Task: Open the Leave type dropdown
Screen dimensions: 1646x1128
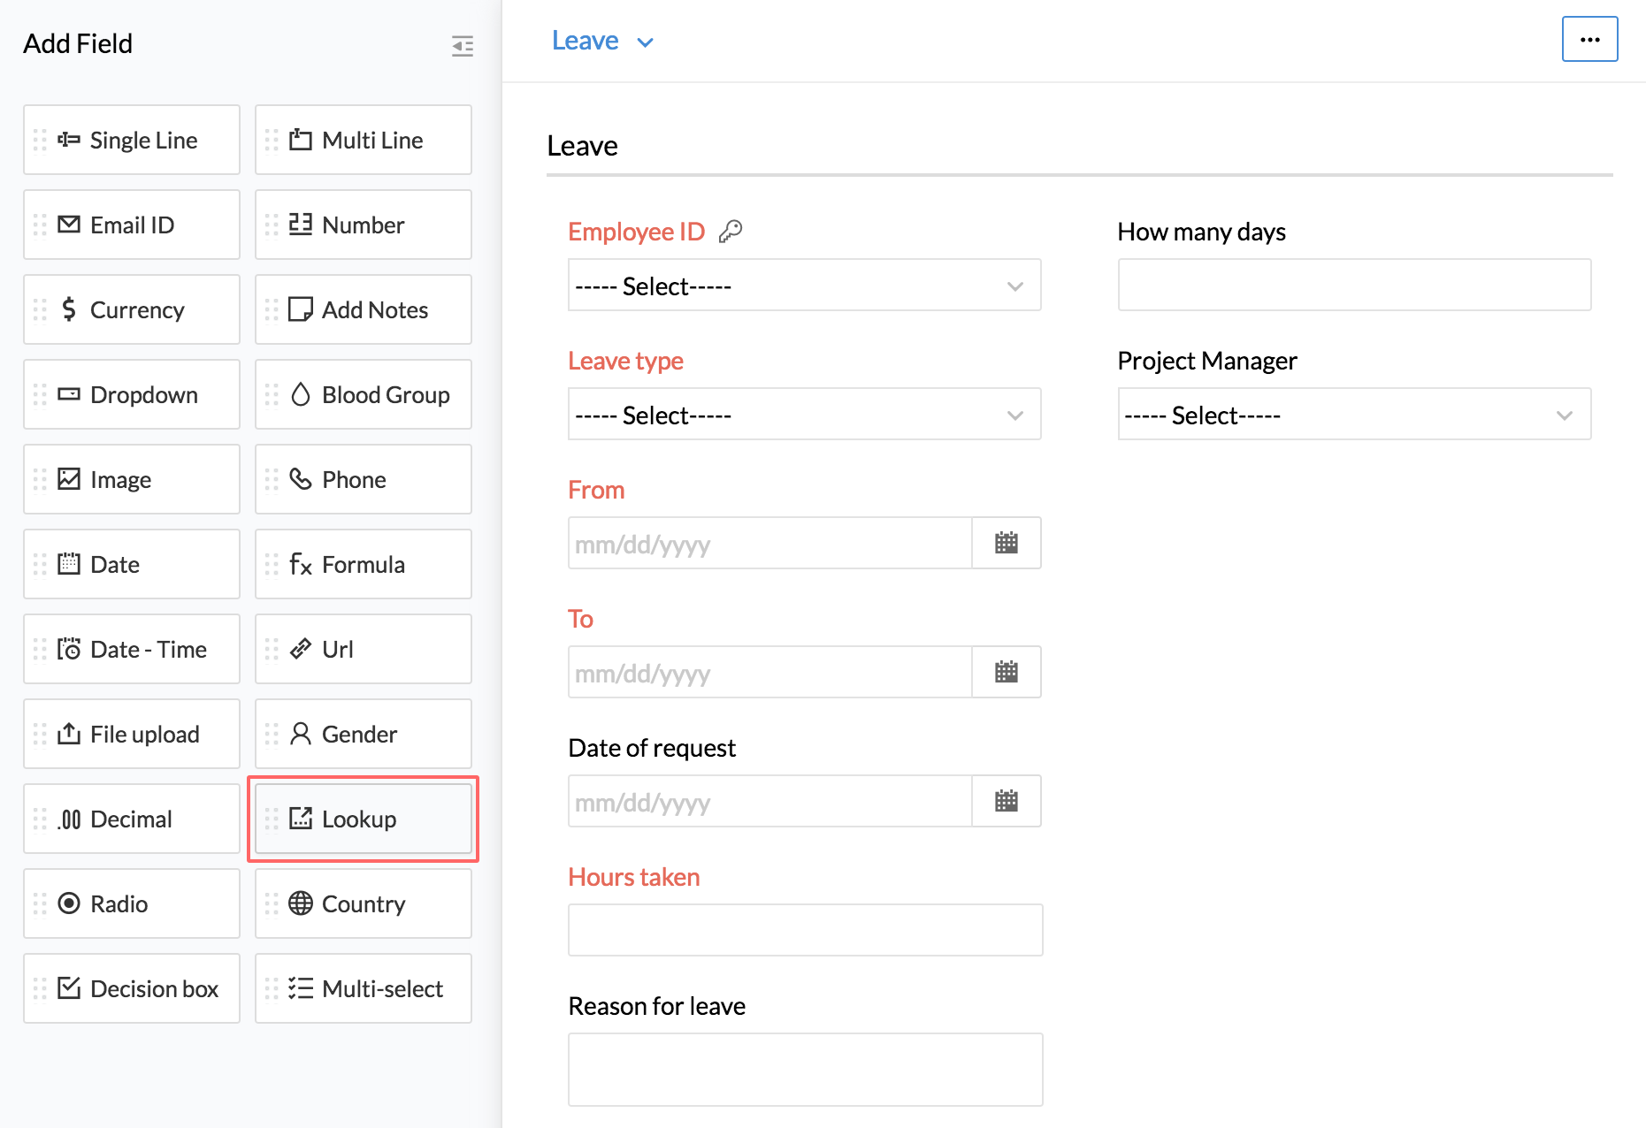Action: (804, 415)
